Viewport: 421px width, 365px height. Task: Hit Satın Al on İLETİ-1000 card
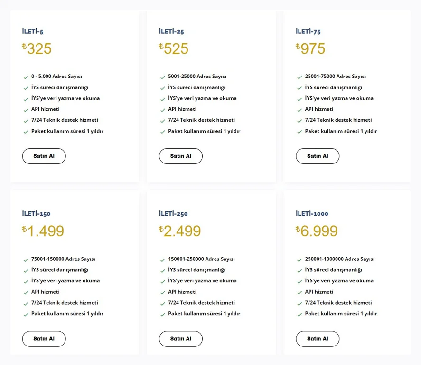318,339
